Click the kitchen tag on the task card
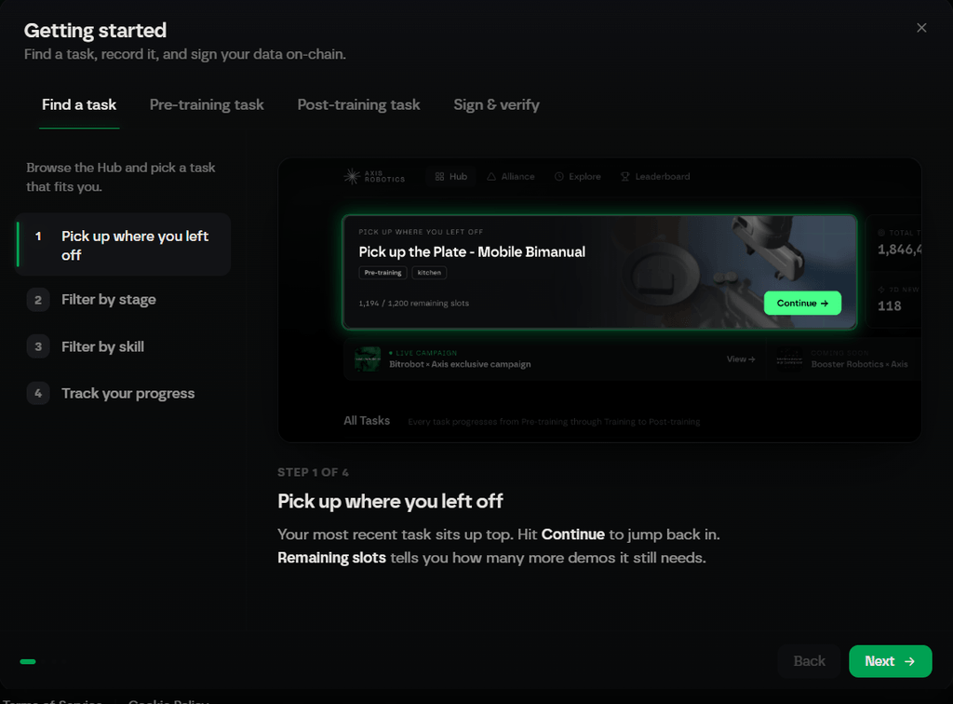 pyautogui.click(x=429, y=272)
